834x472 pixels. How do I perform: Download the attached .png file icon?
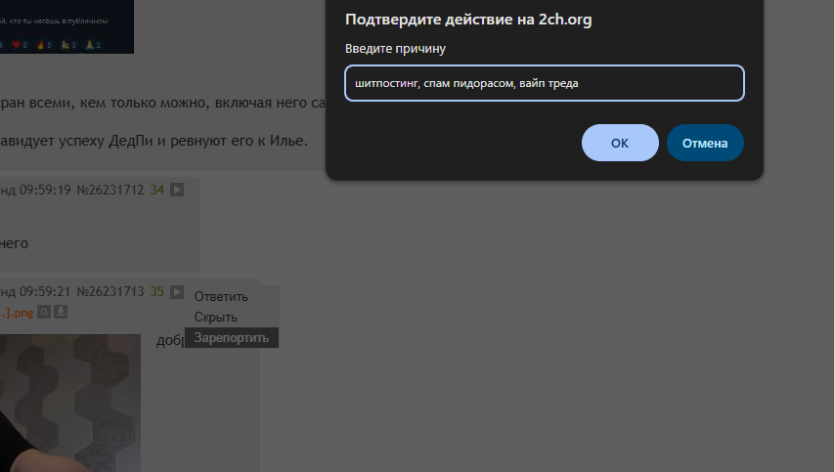click(61, 312)
